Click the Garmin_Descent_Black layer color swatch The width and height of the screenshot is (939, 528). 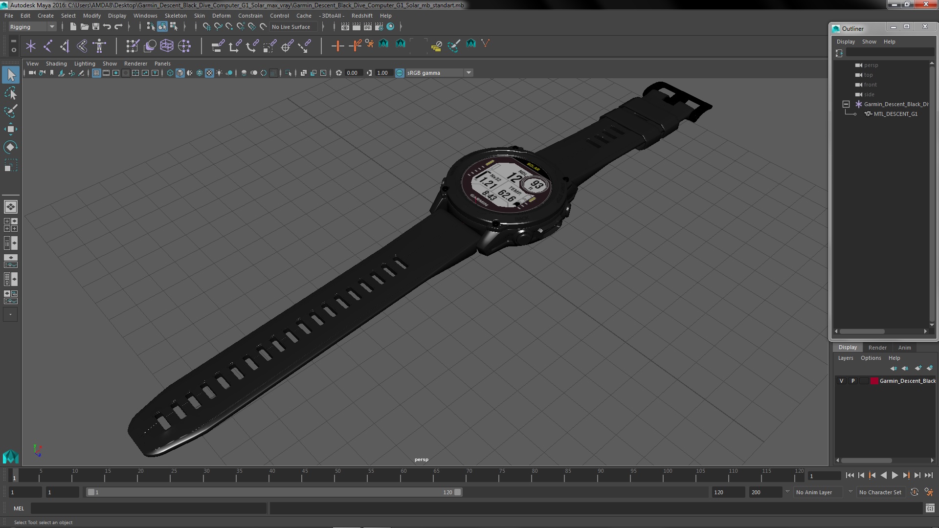(x=874, y=381)
